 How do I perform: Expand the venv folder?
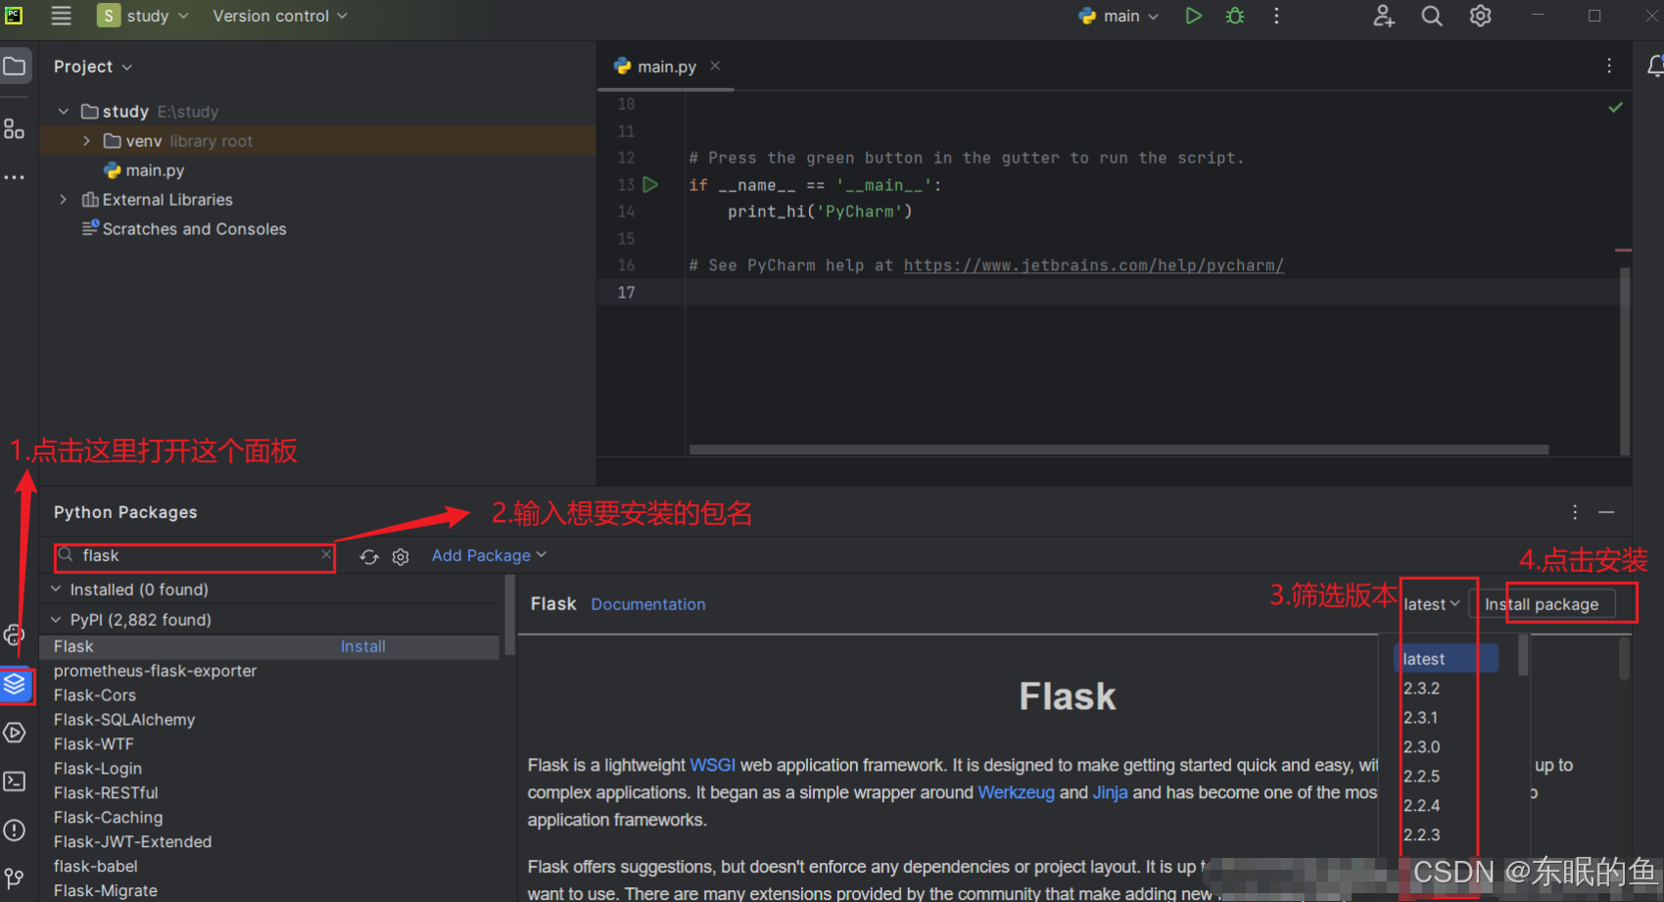pyautogui.click(x=86, y=141)
